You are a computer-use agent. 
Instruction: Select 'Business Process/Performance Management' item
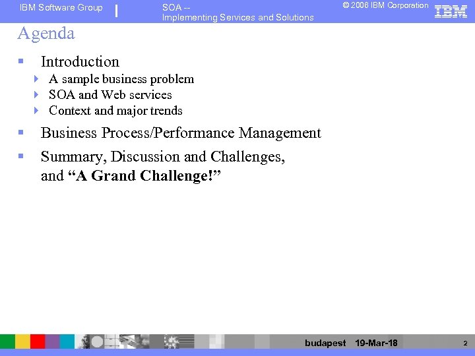click(181, 133)
